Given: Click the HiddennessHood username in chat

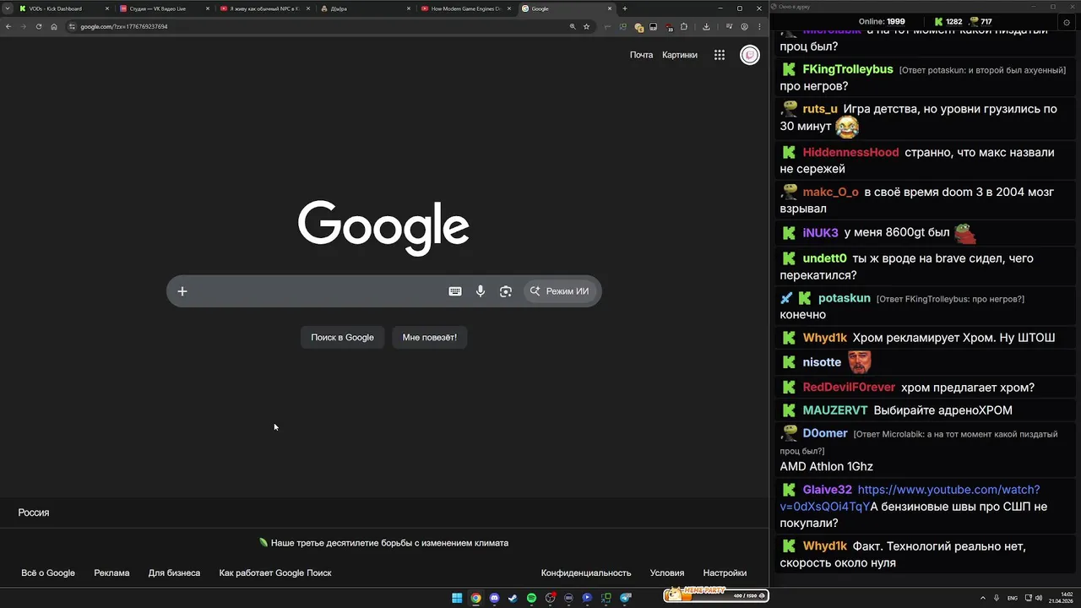Looking at the screenshot, I should [x=850, y=153].
